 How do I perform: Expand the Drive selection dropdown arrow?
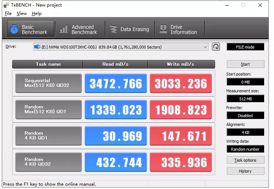click(205, 47)
